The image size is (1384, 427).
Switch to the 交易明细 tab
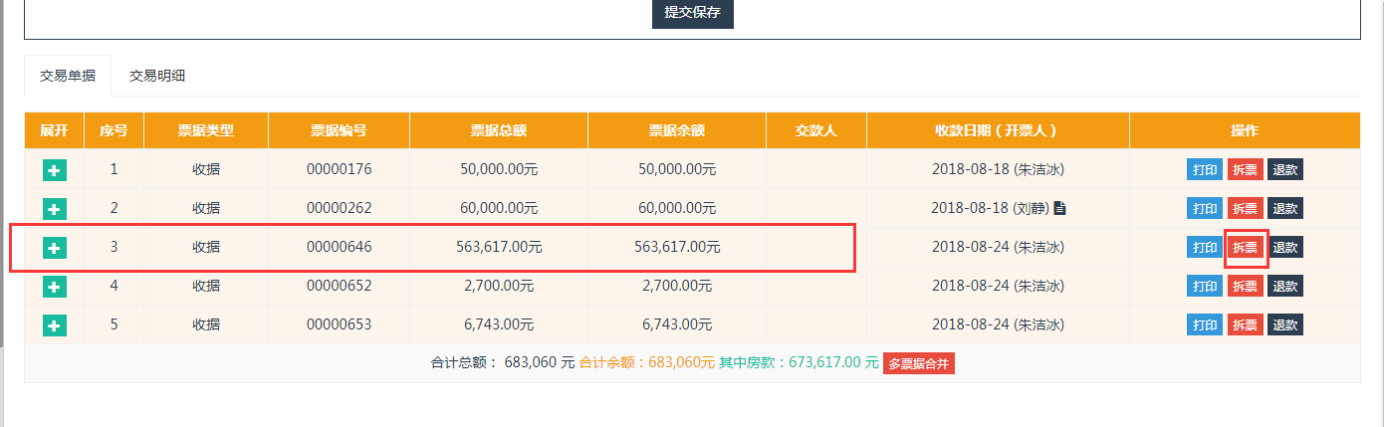[x=157, y=76]
